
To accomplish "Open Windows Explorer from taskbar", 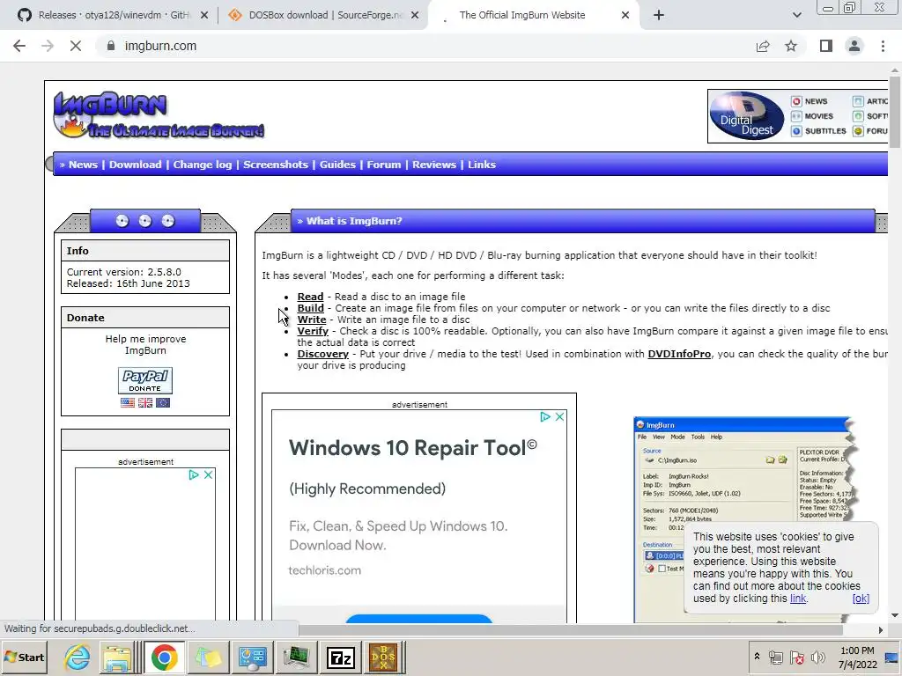I will (117, 658).
